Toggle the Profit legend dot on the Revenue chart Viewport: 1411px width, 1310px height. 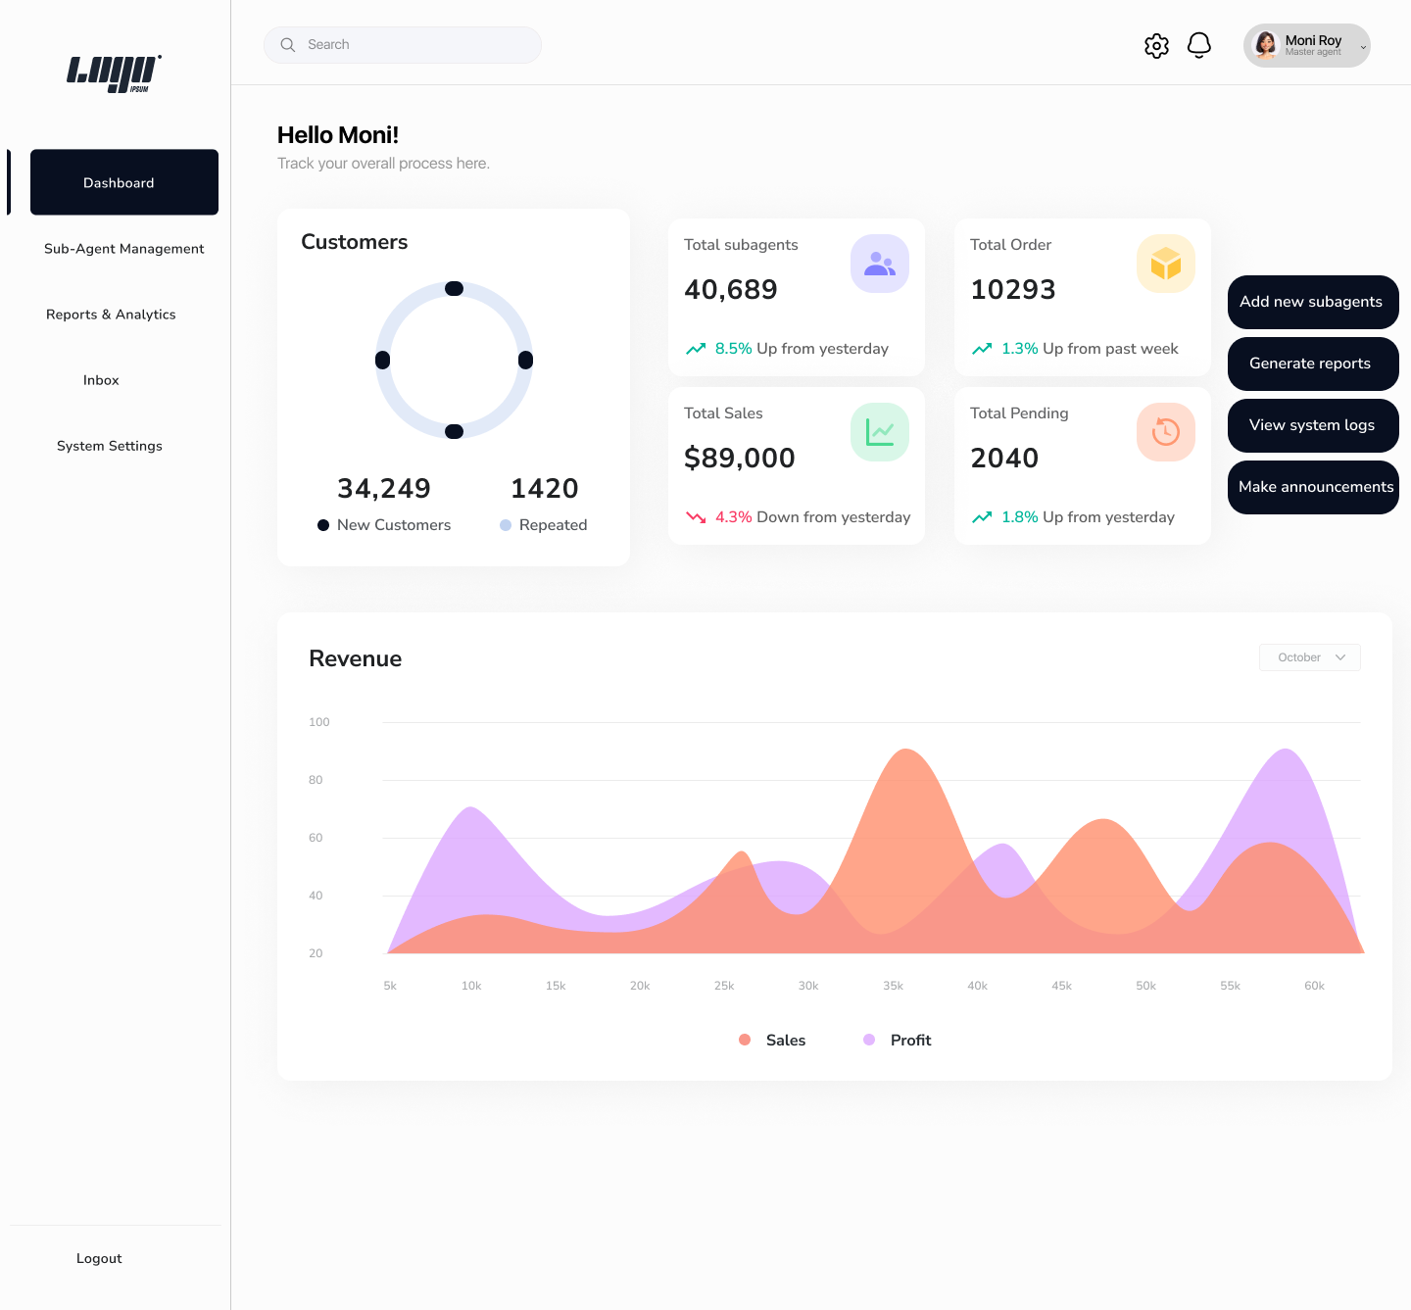(869, 1040)
